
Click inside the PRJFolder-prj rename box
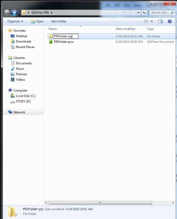(65, 36)
